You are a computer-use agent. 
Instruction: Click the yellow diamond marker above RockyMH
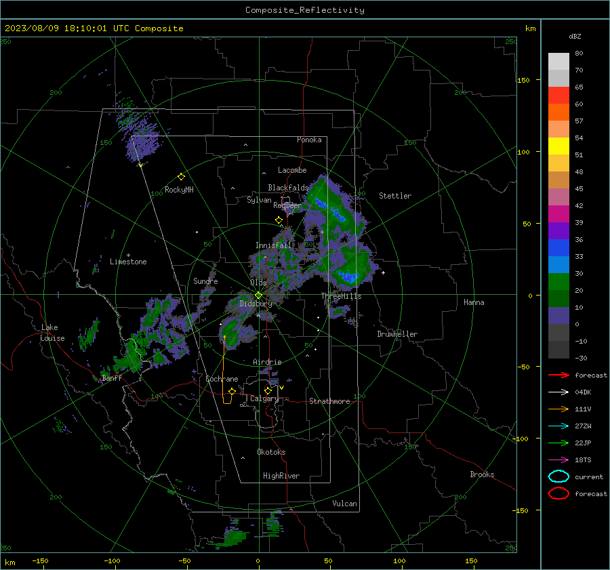point(181,177)
